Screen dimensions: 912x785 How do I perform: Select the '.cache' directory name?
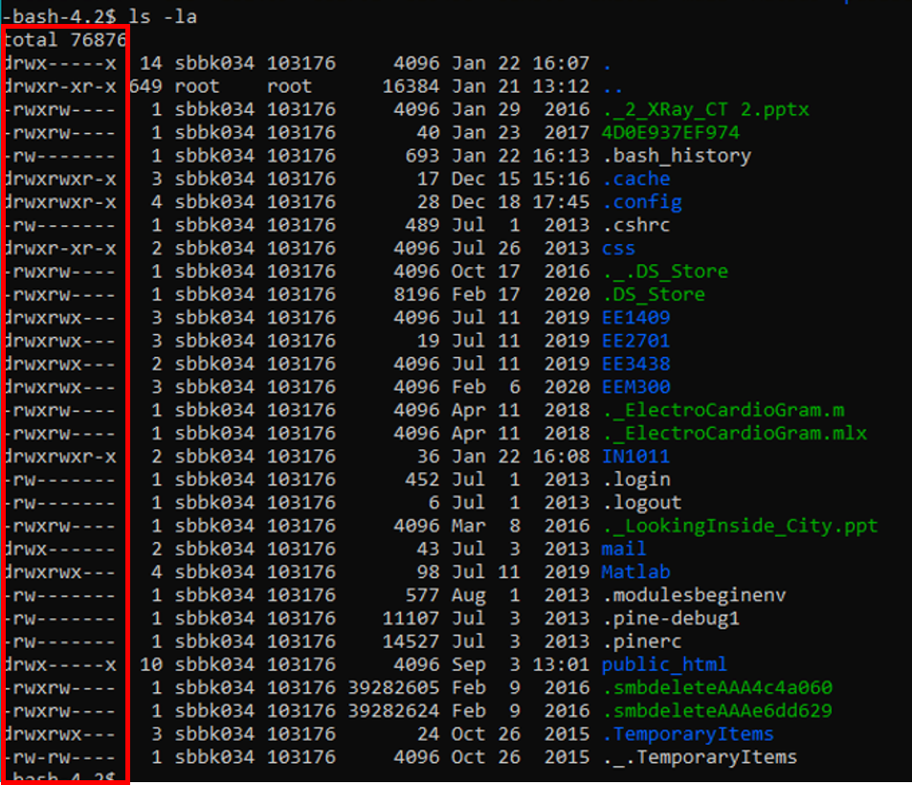click(635, 179)
